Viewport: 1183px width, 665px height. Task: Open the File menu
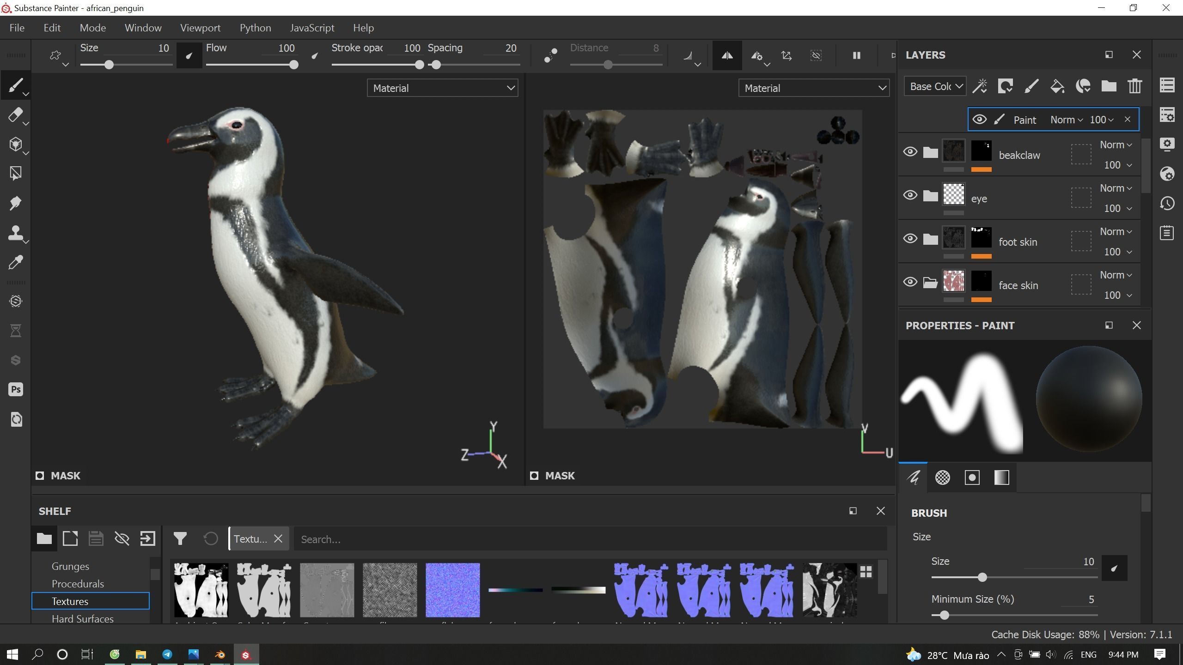click(17, 28)
